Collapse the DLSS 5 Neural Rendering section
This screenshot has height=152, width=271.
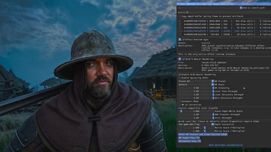coord(180,59)
